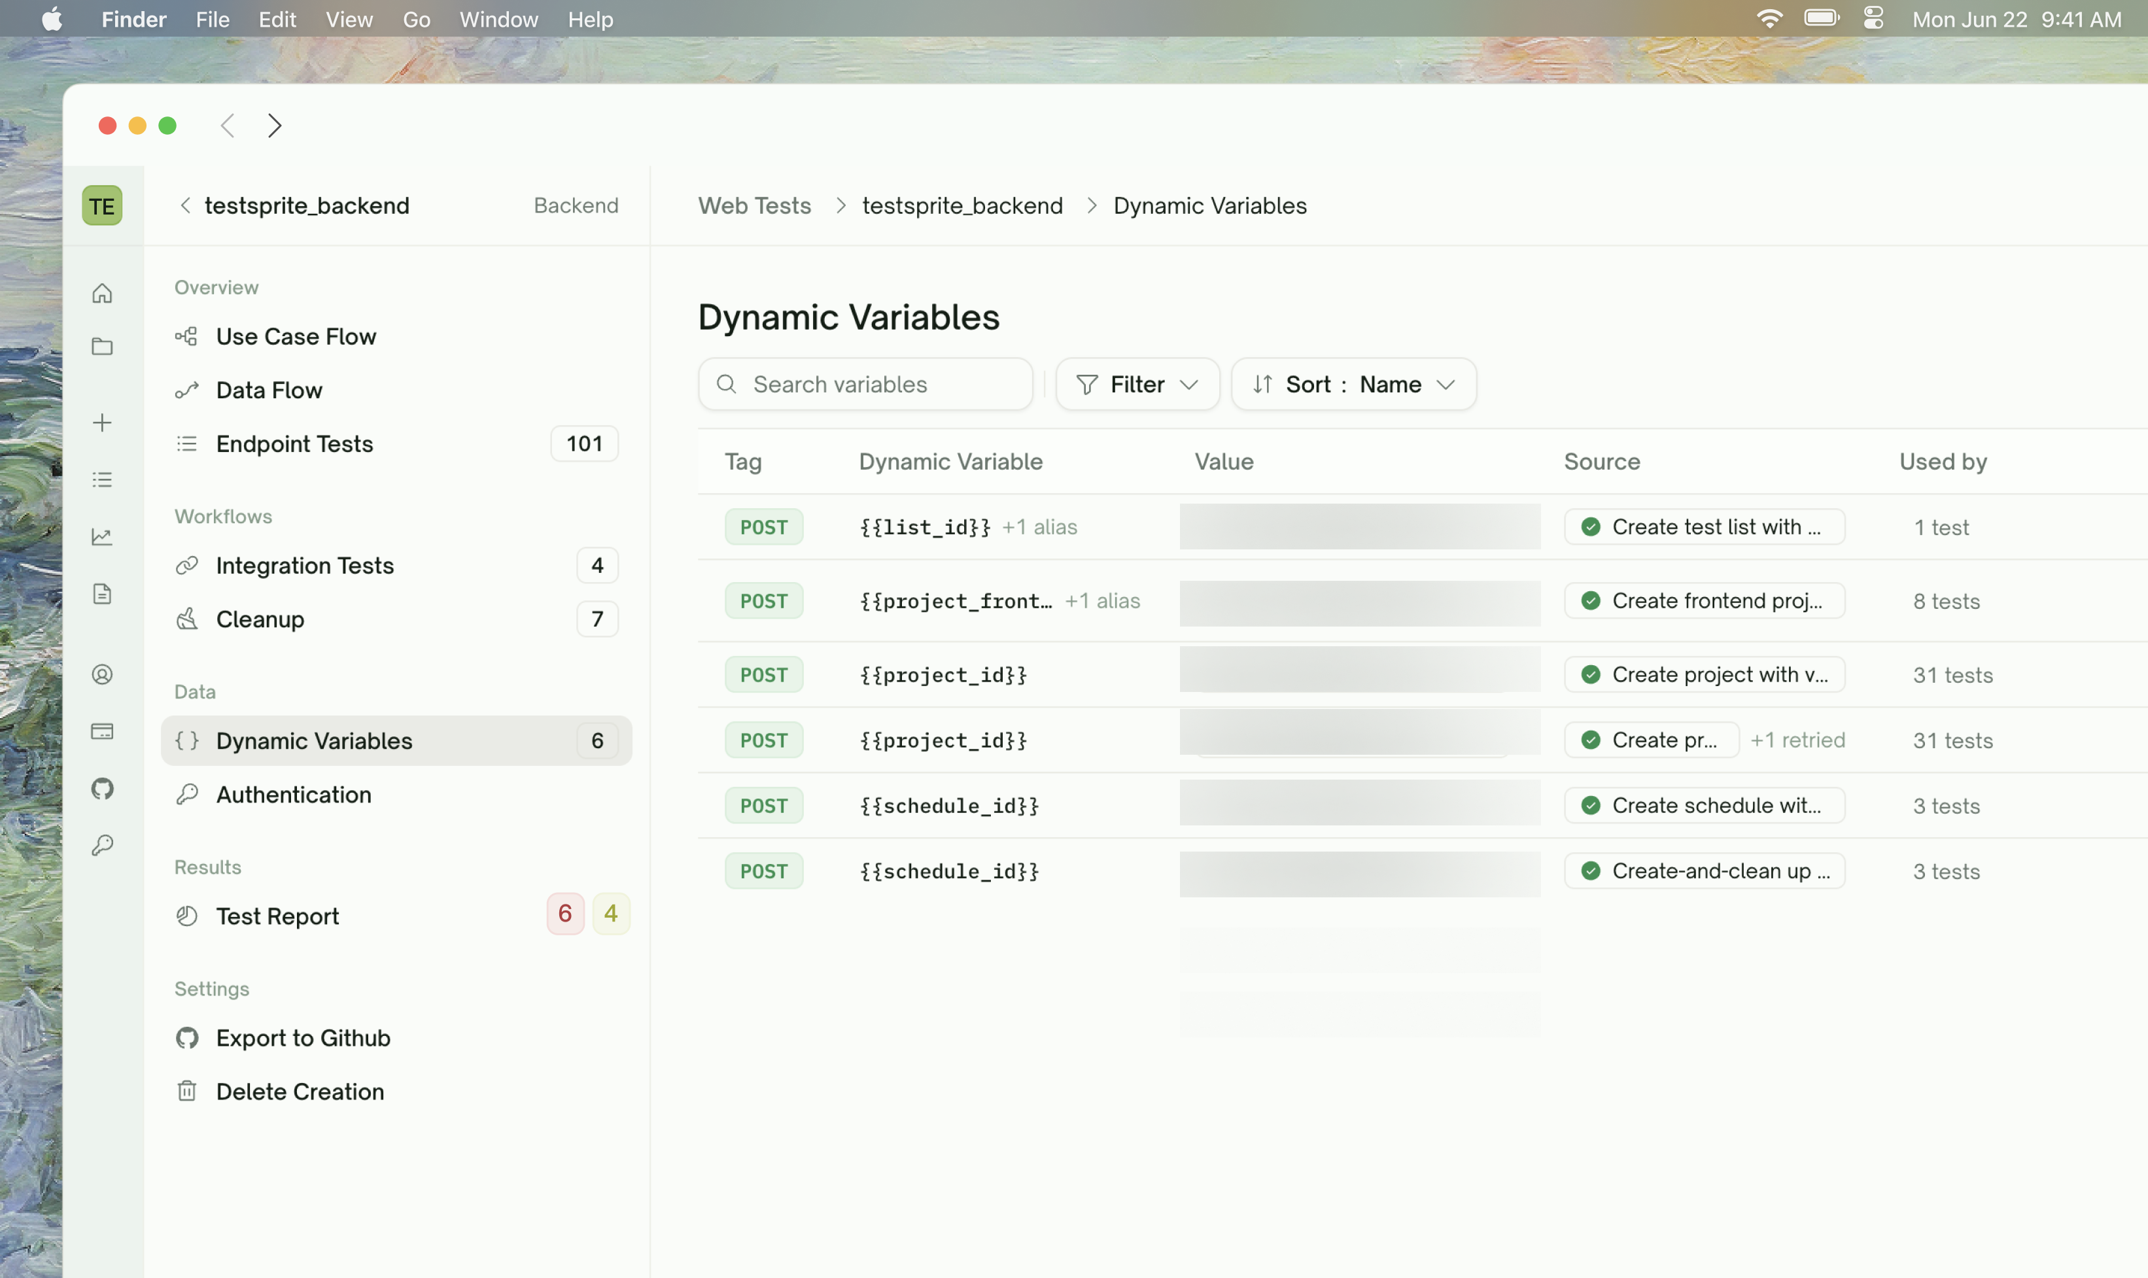Click Web Tests in the breadcrumb

pos(754,206)
